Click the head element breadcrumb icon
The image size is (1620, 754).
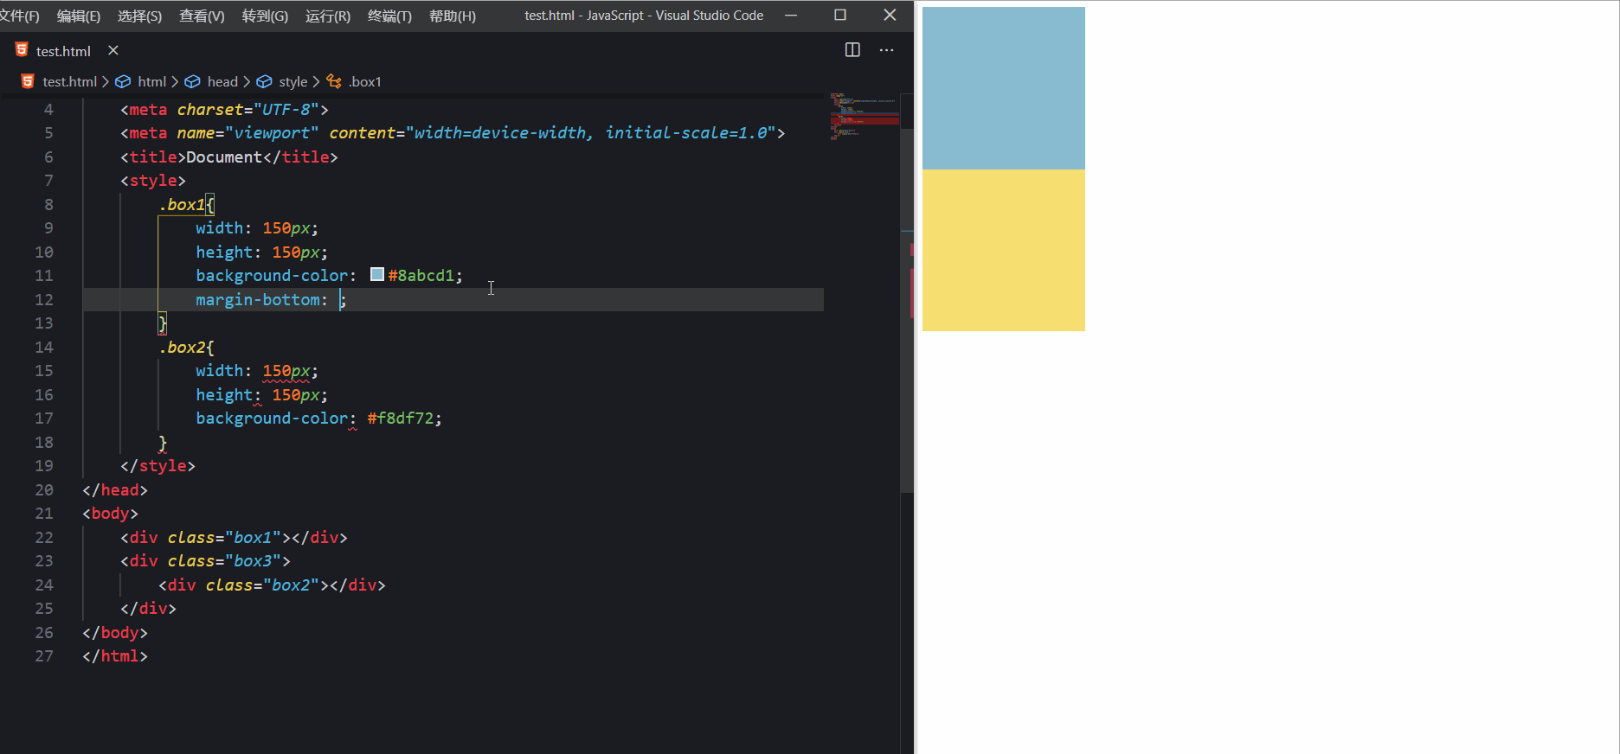click(x=193, y=81)
